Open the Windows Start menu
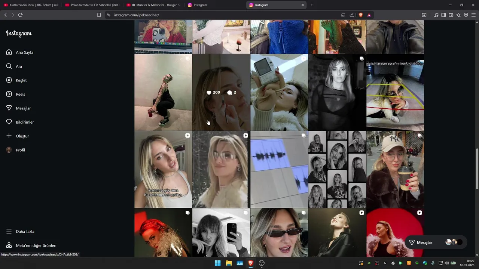The width and height of the screenshot is (479, 269). coord(217,263)
